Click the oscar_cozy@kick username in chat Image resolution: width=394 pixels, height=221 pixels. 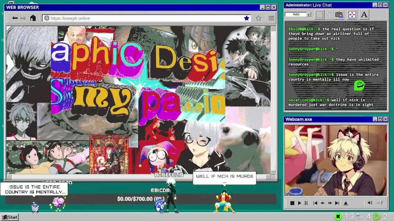309,100
